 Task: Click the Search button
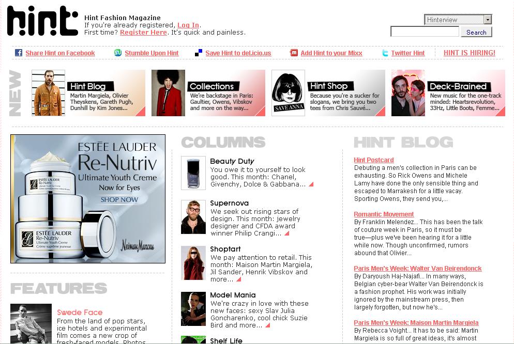click(476, 32)
